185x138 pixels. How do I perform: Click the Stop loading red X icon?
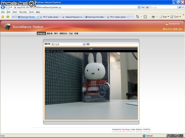(147, 7)
